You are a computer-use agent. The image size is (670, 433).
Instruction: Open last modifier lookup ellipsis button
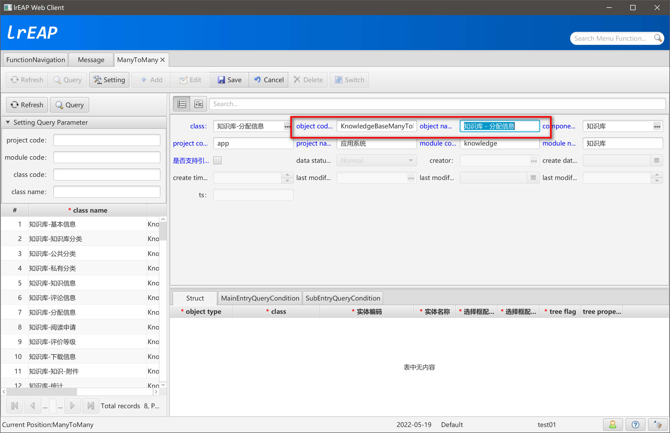point(411,178)
